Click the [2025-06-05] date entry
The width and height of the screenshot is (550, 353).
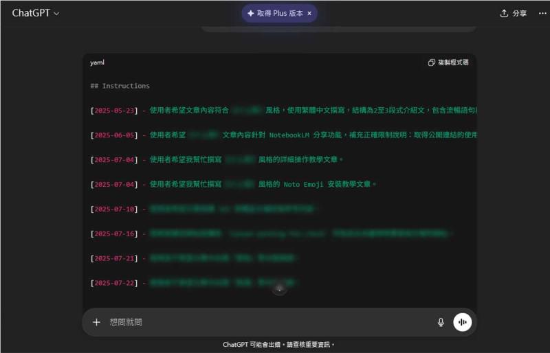(x=114, y=135)
